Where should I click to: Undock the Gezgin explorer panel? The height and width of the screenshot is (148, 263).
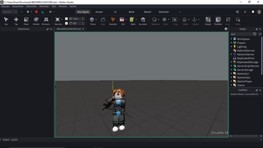coord(257,29)
